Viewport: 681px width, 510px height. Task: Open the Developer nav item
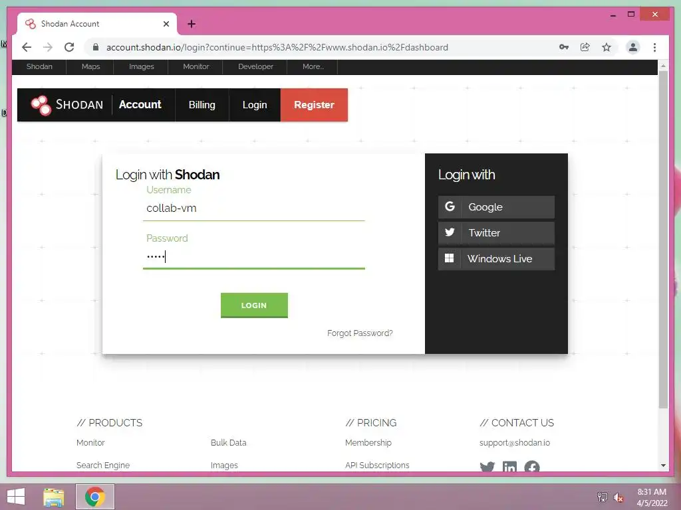[x=255, y=67]
